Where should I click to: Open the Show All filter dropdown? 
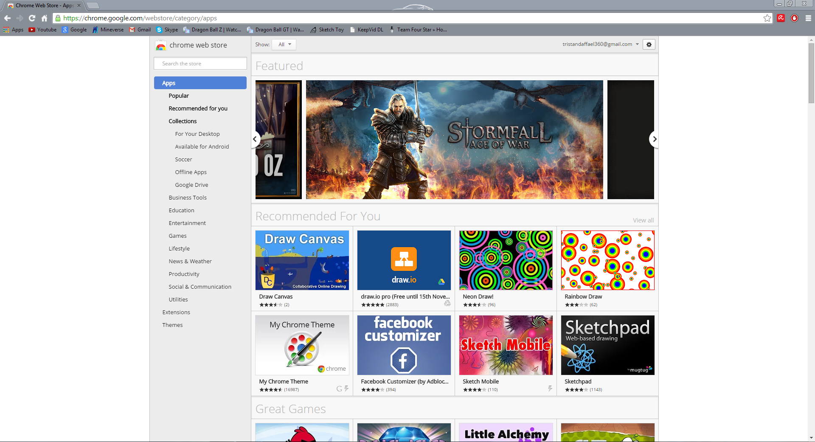[284, 45]
